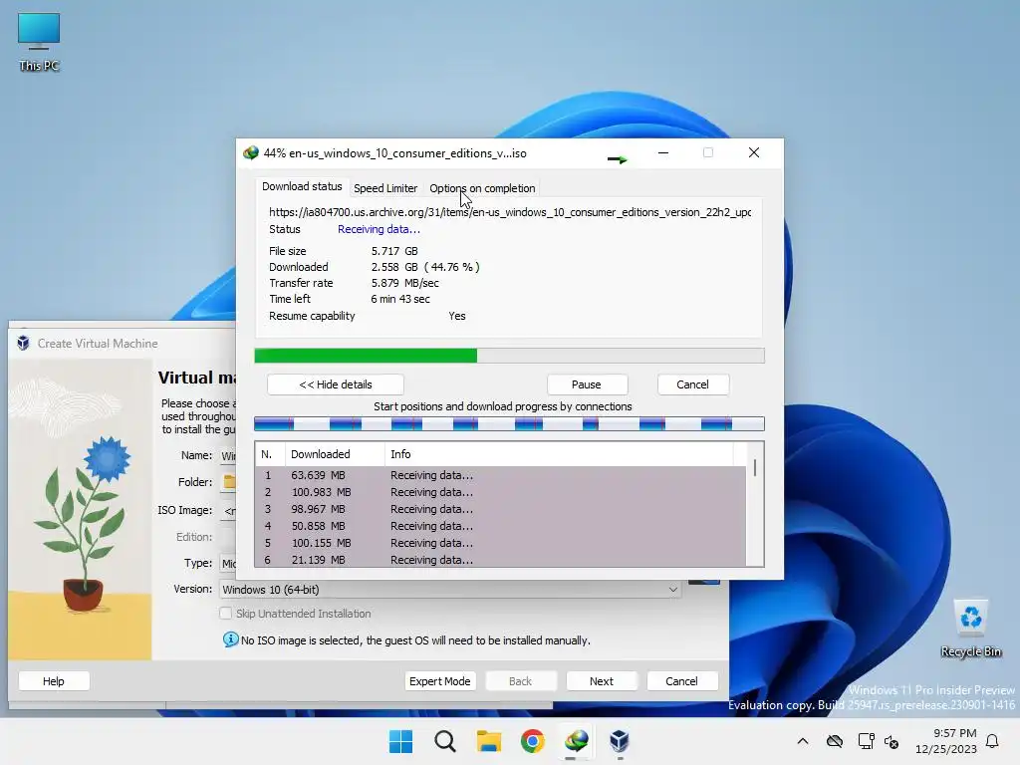This screenshot has width=1020, height=765.
Task: Click the folder icon in the Folder field
Action: (230, 481)
